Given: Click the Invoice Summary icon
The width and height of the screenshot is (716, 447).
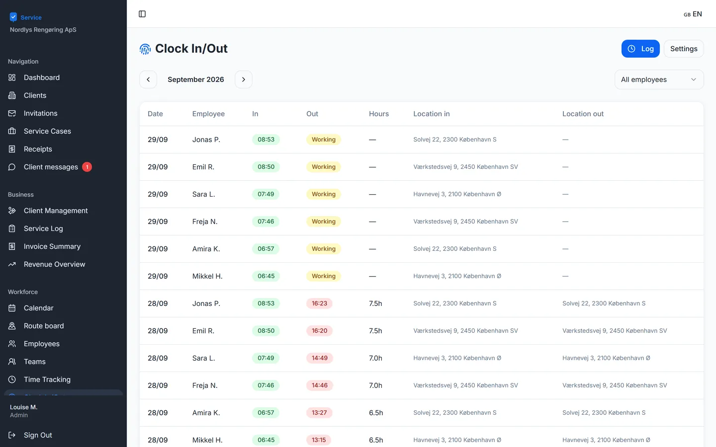Looking at the screenshot, I should tap(12, 246).
